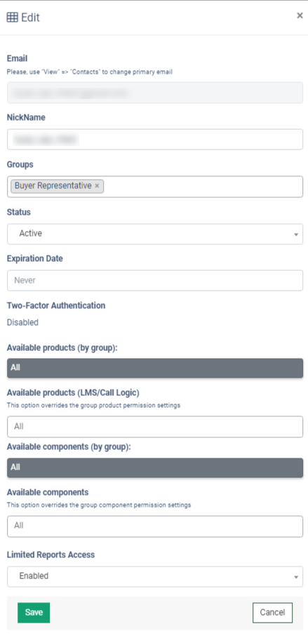This screenshot has width=308, height=636.
Task: Cancel editing and discard changes
Action: coord(272,612)
